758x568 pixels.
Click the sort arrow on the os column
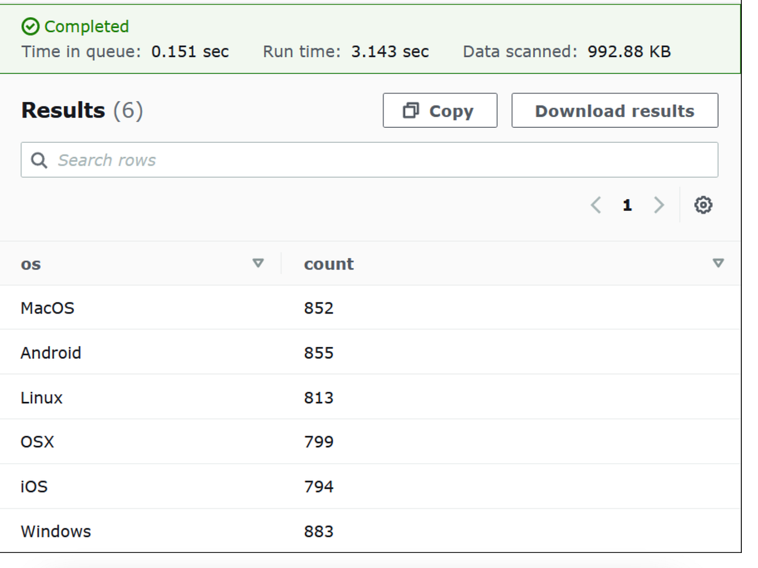258,263
